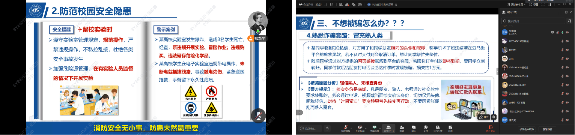Viewport: 575px width, 135px height.
Task: Click 解除静音 button below member list
Action: 547,129
